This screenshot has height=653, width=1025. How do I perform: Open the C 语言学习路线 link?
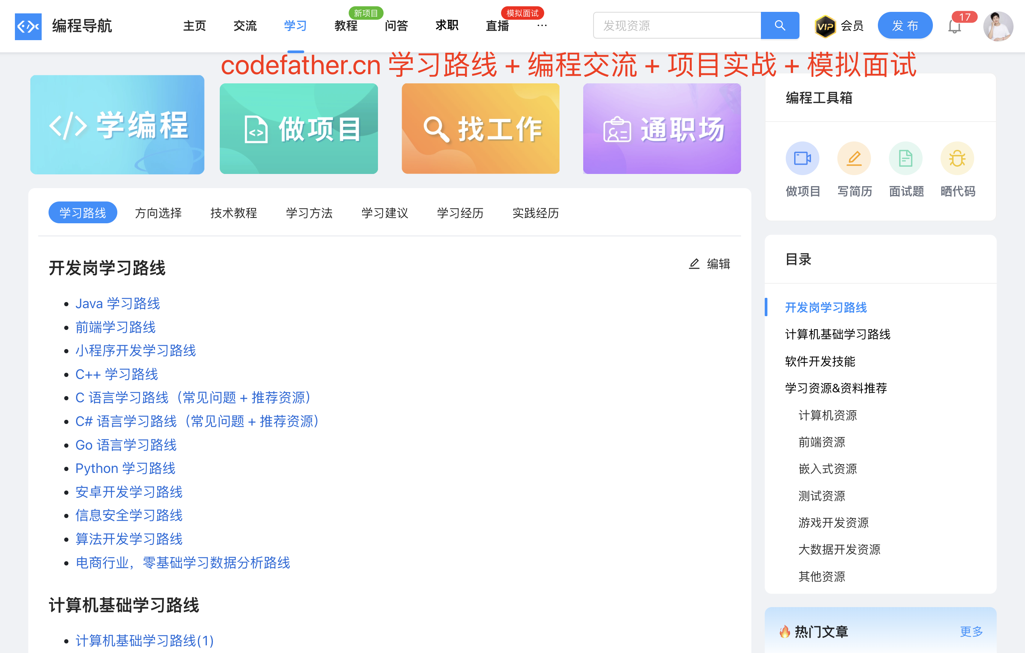tap(195, 398)
